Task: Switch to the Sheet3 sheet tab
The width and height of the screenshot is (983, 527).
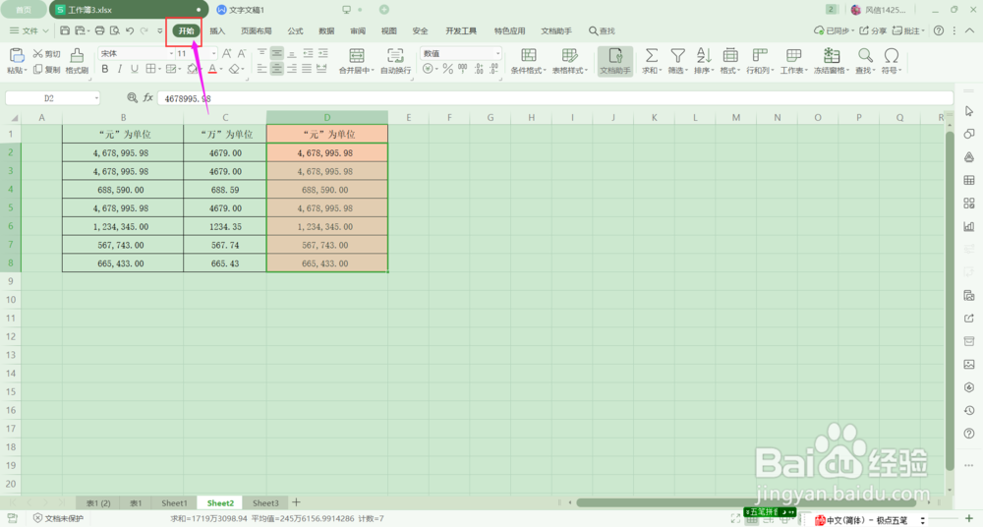Action: 265,502
